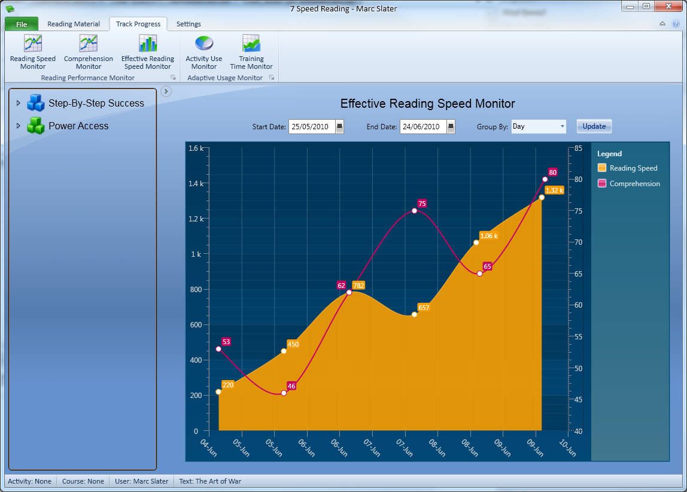Click the pink Comprehension legend swatch
Viewport: 687px width, 492px height.
point(602,183)
